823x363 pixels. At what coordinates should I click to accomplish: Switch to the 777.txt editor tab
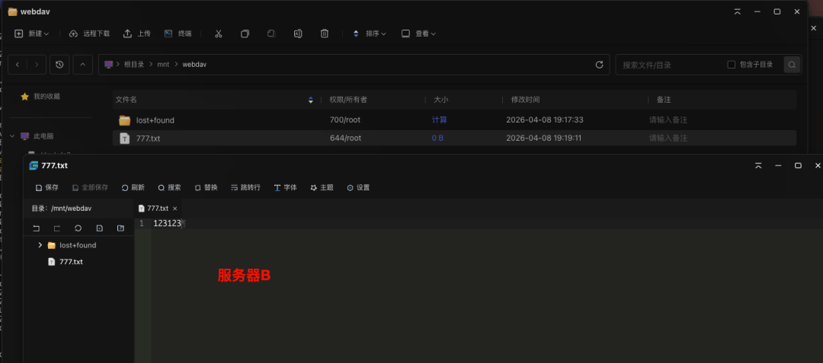click(x=156, y=208)
